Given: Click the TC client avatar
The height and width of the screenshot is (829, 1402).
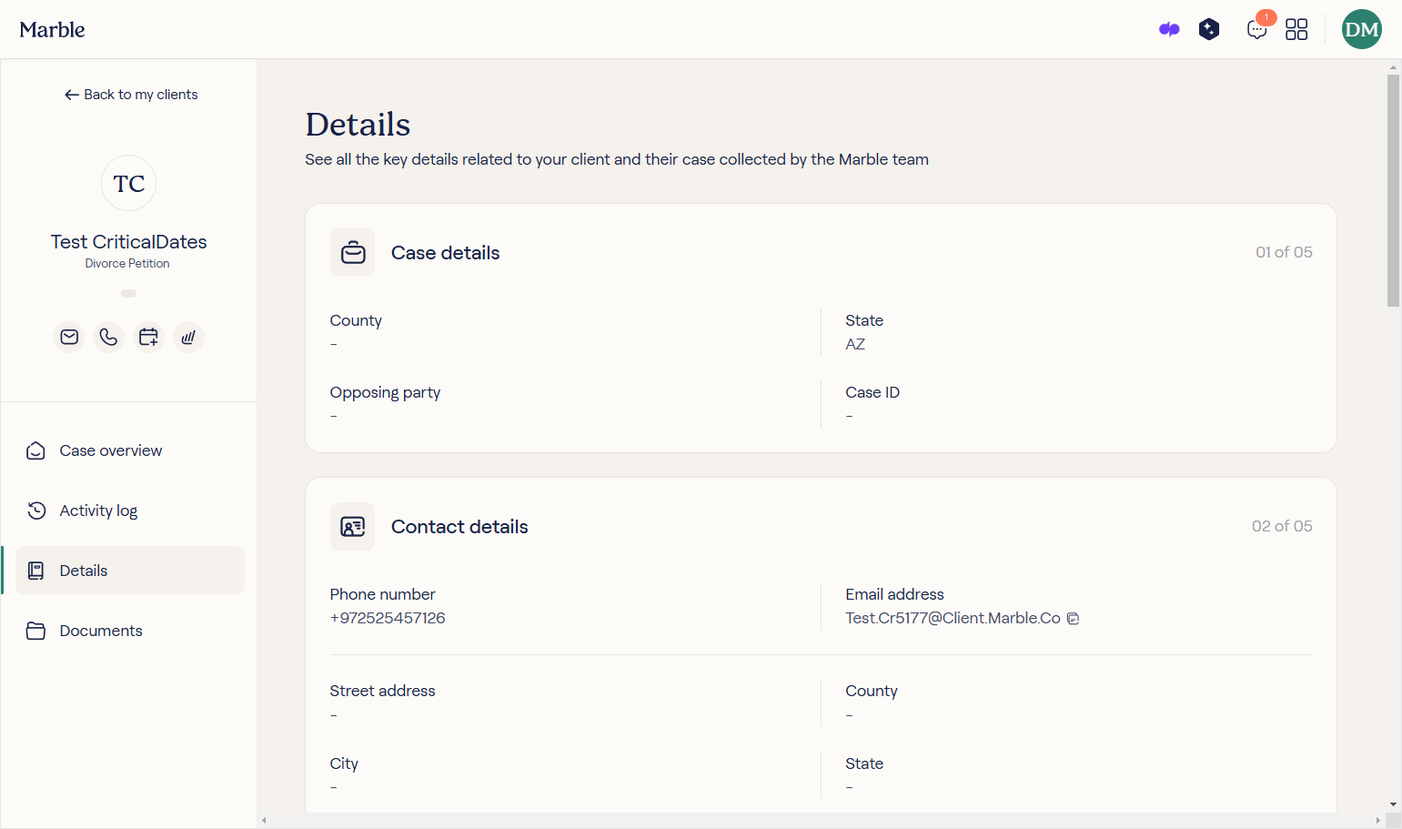Looking at the screenshot, I should point(129,183).
